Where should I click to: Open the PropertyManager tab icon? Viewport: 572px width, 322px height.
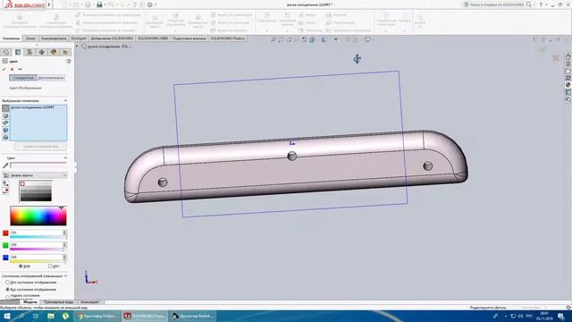coord(18,52)
